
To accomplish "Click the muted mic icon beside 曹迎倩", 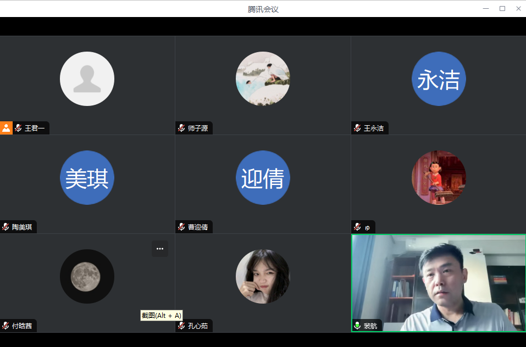I will point(181,227).
